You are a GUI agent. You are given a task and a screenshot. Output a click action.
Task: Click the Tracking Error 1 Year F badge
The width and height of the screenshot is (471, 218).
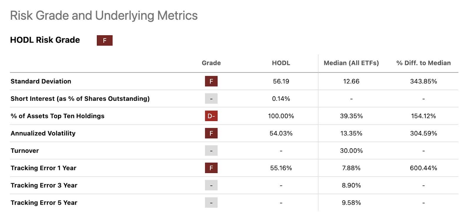(x=211, y=168)
